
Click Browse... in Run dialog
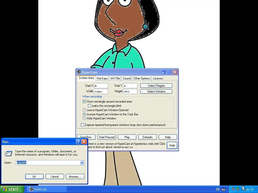click(x=75, y=177)
